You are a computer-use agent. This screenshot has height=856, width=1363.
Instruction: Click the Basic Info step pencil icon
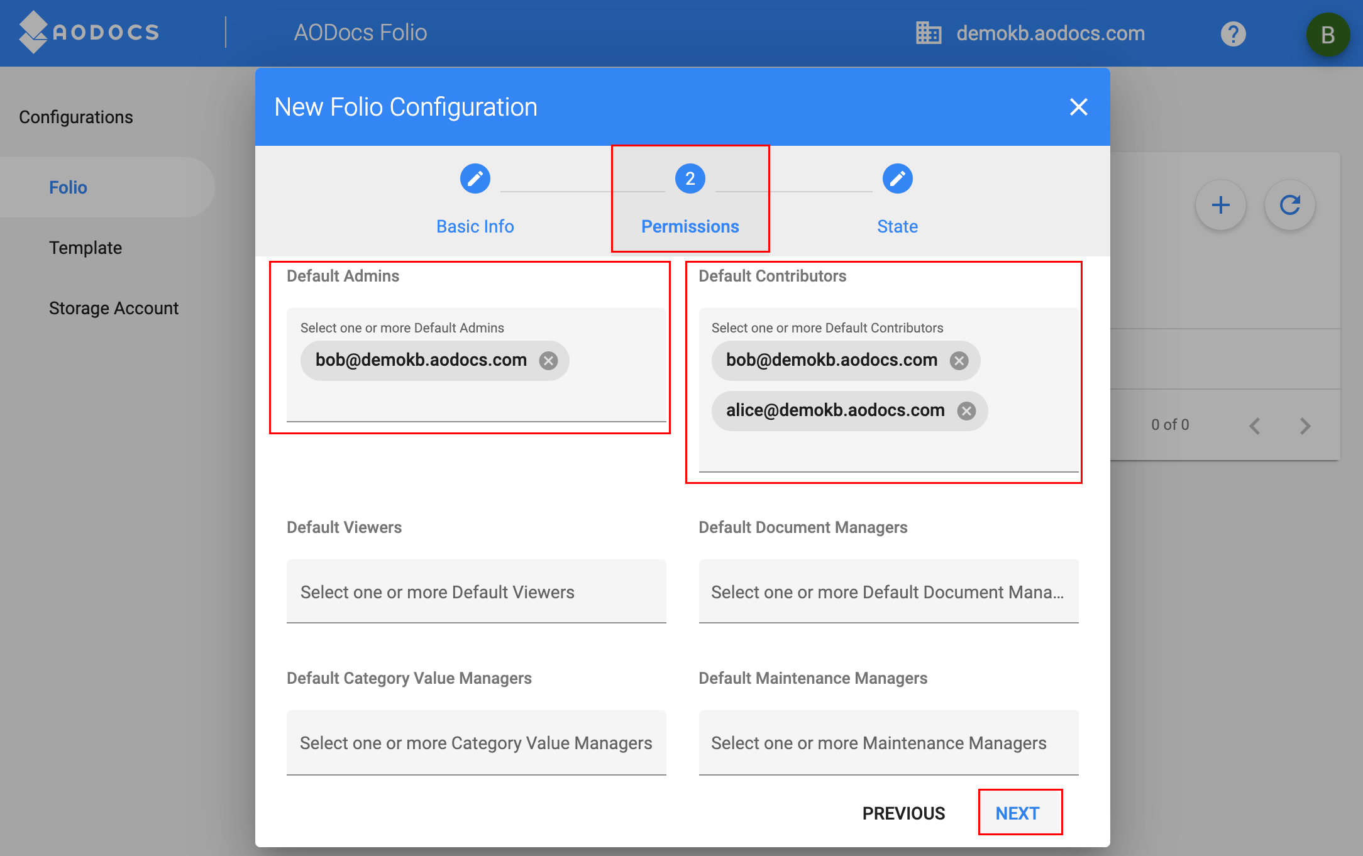coord(475,179)
